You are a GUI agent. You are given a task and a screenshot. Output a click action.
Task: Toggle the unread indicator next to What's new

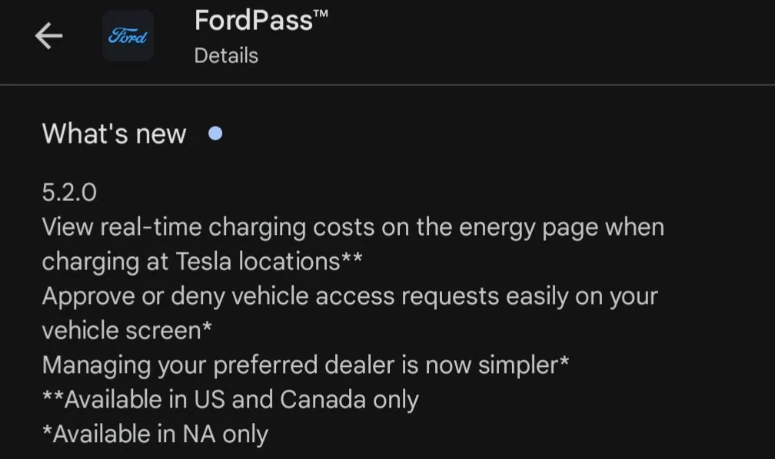click(x=216, y=133)
